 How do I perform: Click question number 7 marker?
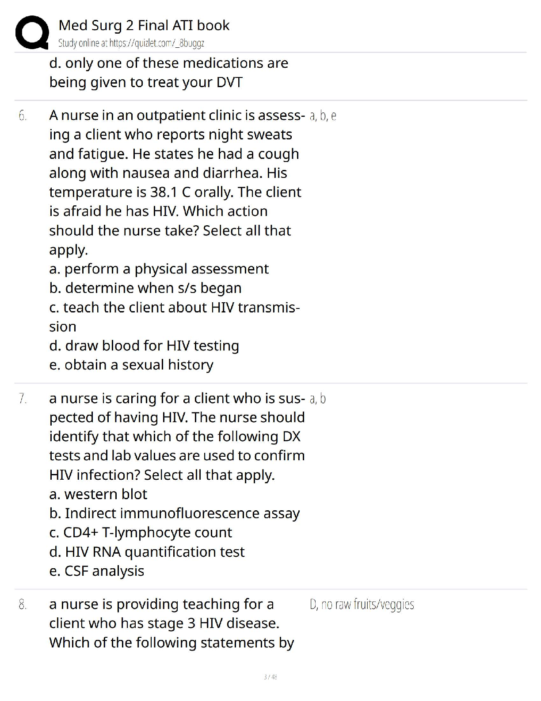tap(23, 399)
